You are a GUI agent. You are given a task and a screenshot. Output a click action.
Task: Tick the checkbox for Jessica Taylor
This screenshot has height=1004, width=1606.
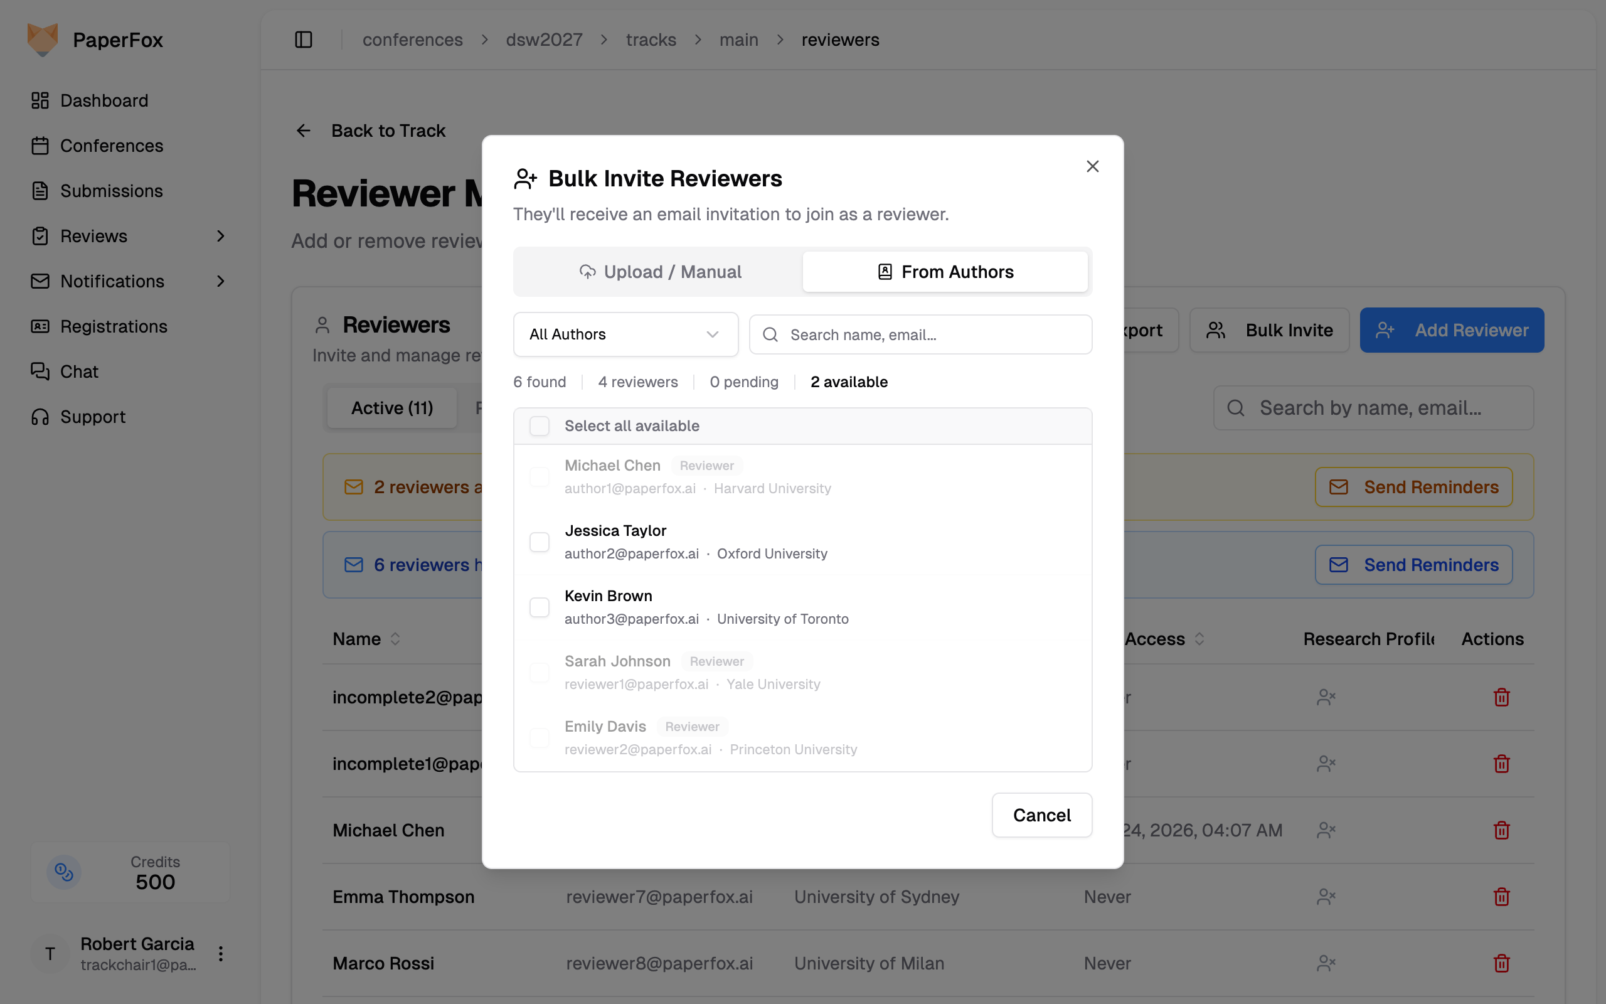click(x=540, y=542)
